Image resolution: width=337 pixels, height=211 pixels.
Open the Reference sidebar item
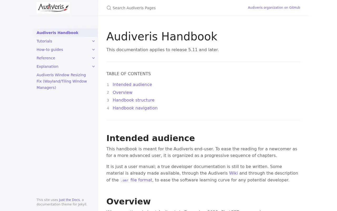tap(46, 58)
